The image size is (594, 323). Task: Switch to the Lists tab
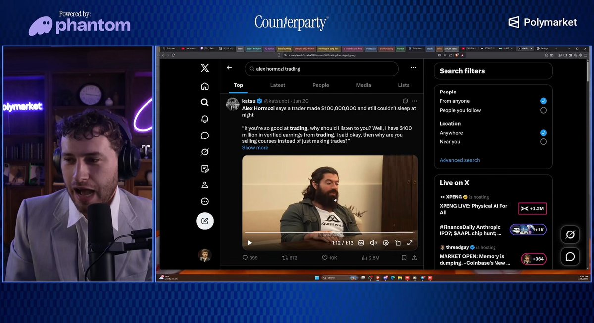pyautogui.click(x=404, y=85)
